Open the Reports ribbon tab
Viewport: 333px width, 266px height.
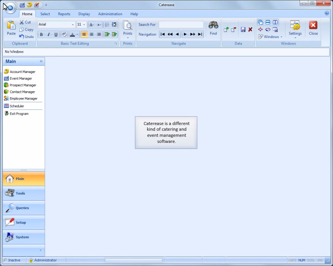pyautogui.click(x=64, y=14)
